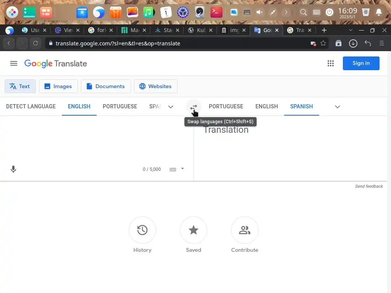Start voice input with the microphone icon
The height and width of the screenshot is (293, 391).
pos(13,169)
